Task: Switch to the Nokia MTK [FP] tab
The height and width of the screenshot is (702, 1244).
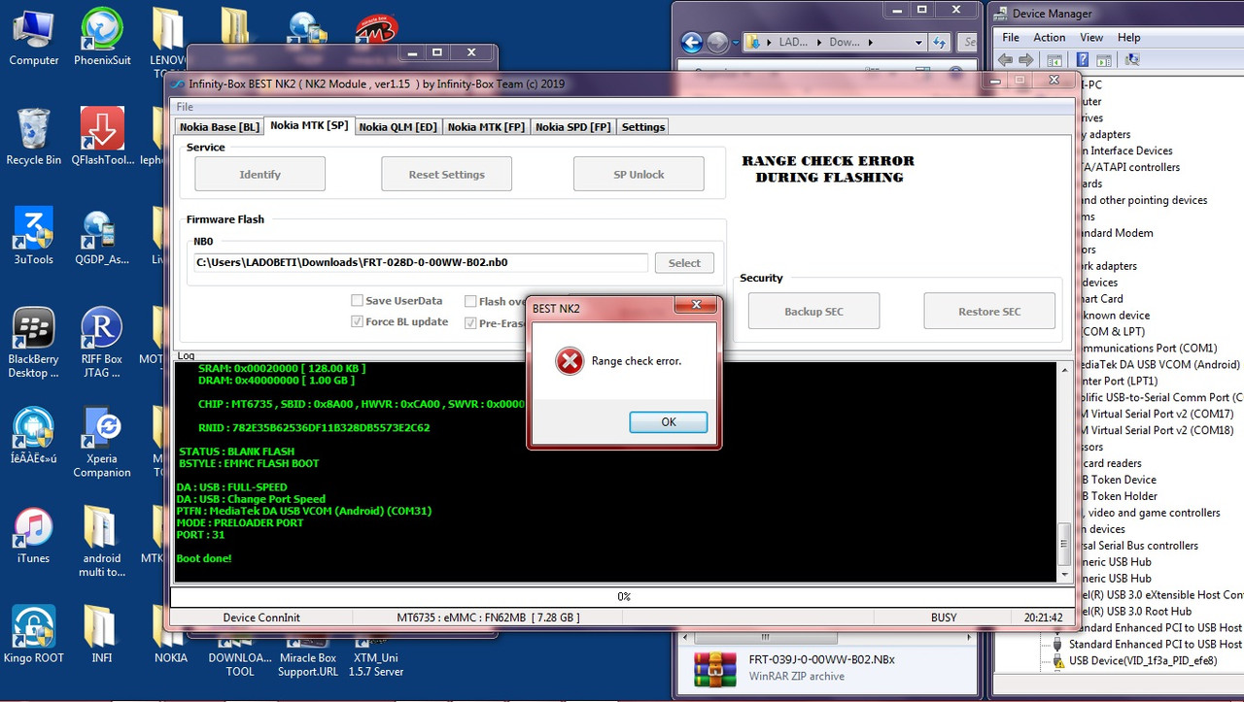Action: (x=486, y=127)
